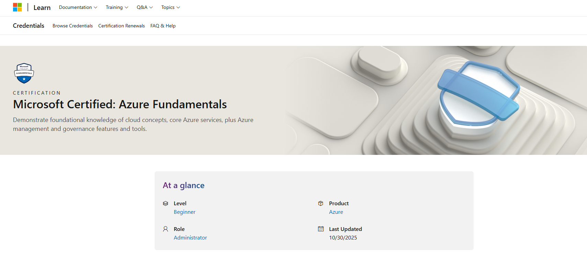Expand the Training dropdown menu
The height and width of the screenshot is (258, 587).
(117, 7)
